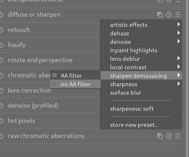
Task: Reset raw chromatic aberrations parameters
Action: 169,136
